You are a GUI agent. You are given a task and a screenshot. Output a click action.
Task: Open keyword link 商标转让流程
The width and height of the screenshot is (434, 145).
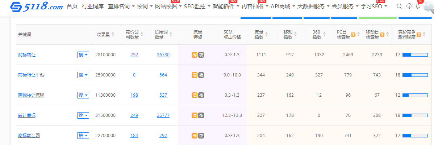(x=31, y=95)
